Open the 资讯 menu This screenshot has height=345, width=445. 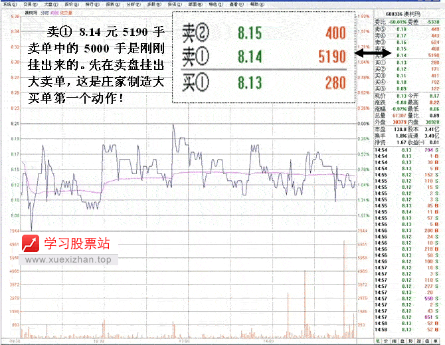(175, 4)
